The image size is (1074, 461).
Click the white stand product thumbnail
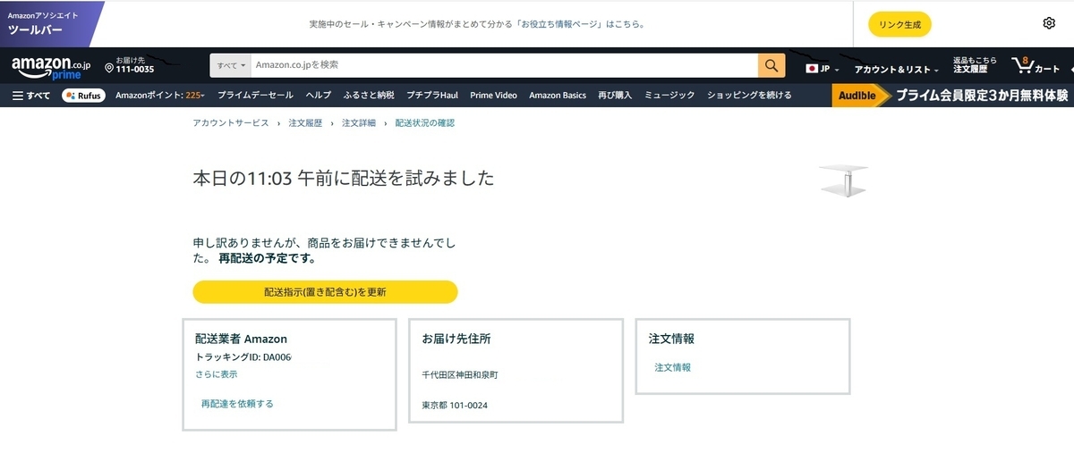(845, 181)
